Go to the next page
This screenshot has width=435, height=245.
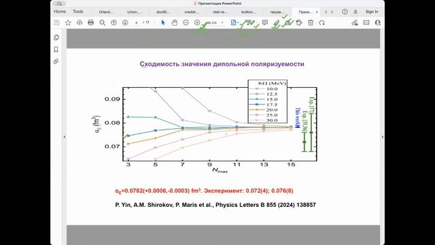[125, 22]
